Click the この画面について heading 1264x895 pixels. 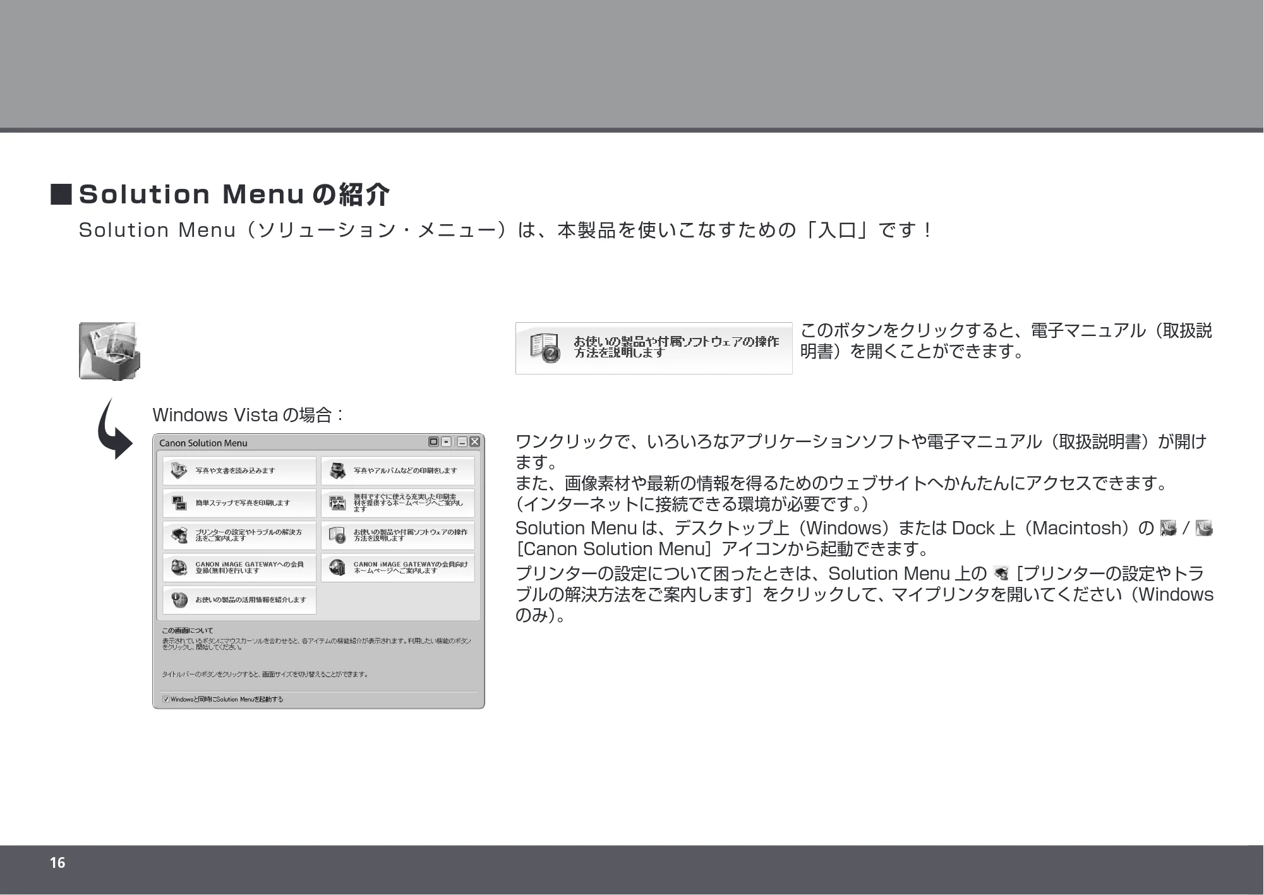click(x=188, y=630)
